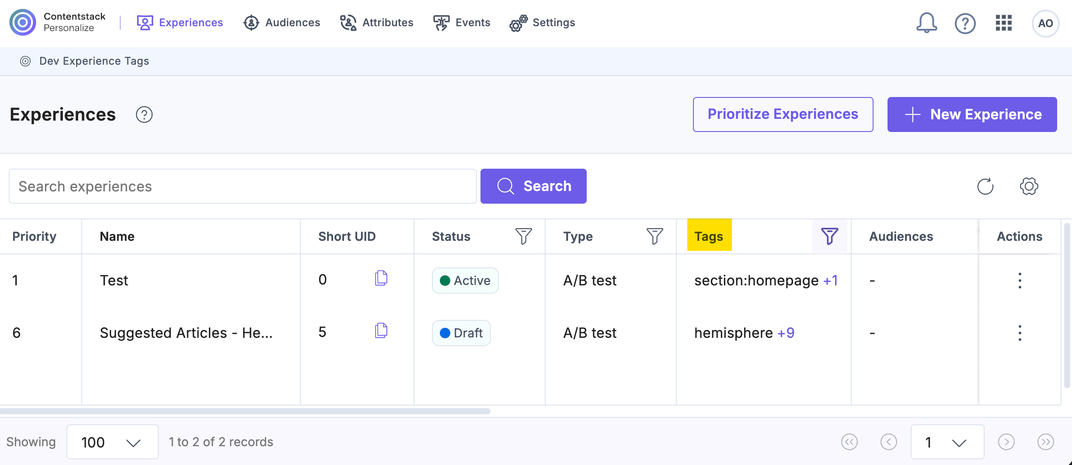Create a New Experience

972,114
